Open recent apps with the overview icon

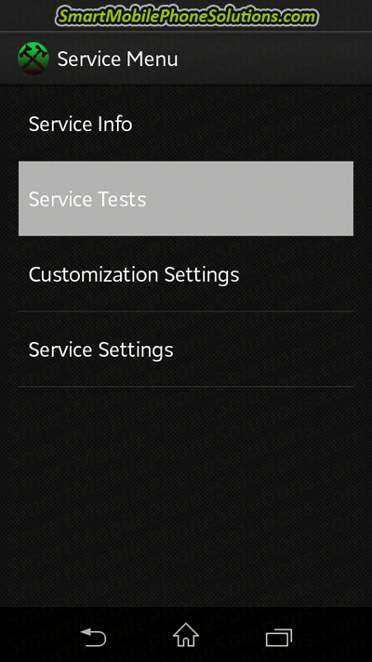click(x=279, y=638)
